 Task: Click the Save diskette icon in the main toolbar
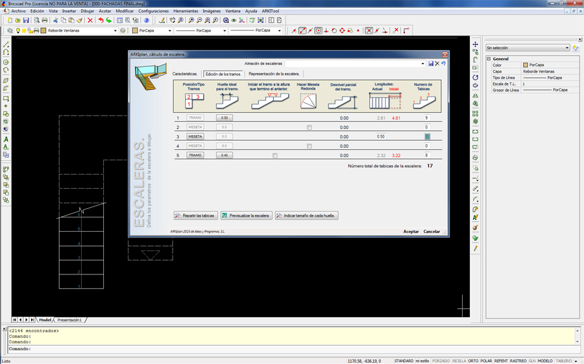(26, 20)
